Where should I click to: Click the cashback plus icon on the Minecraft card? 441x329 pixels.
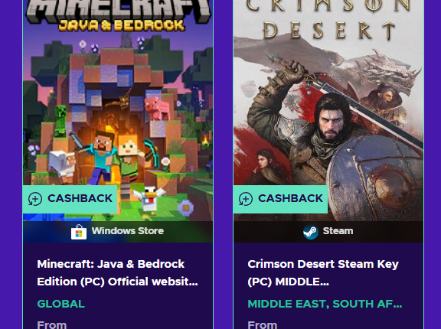[x=35, y=199]
